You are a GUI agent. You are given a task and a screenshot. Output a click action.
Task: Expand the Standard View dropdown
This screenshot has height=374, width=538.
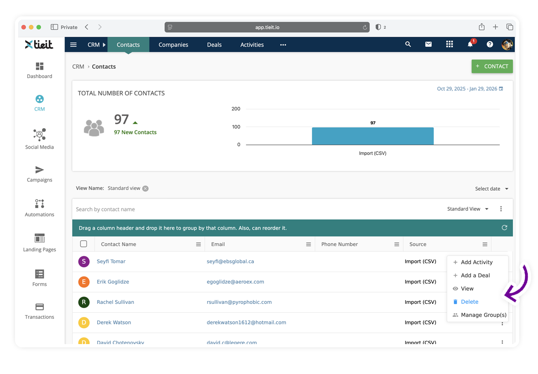click(468, 209)
